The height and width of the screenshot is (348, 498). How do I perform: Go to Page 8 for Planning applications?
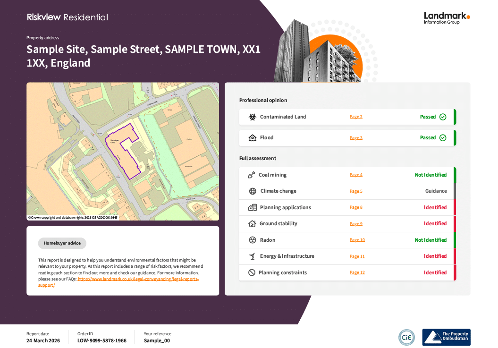[x=356, y=207]
